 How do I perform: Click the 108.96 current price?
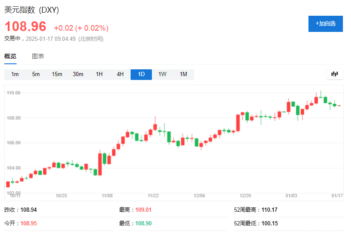click(x=25, y=27)
